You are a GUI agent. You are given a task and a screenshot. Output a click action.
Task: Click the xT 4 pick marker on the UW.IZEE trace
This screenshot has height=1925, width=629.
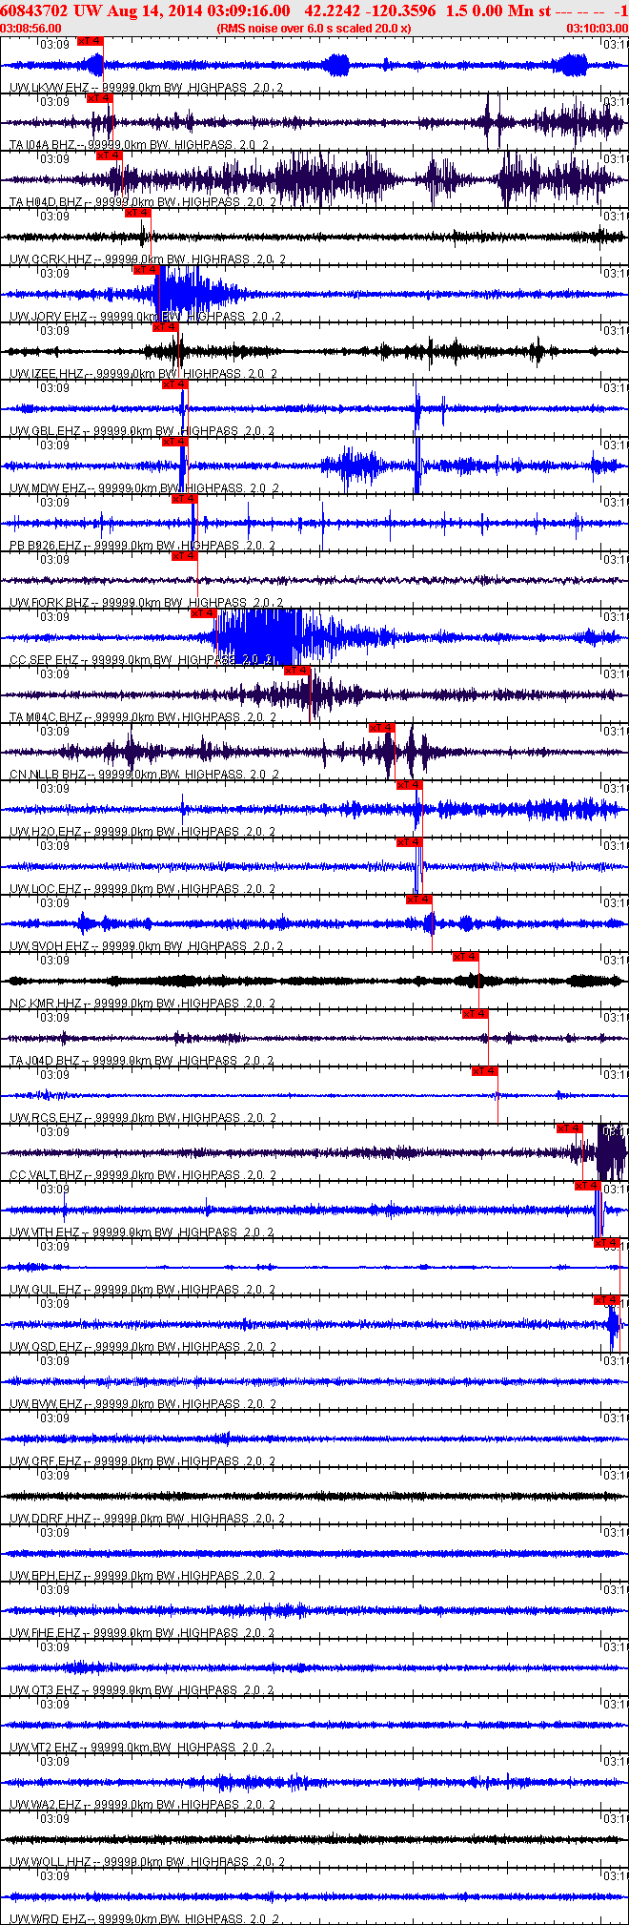pyautogui.click(x=166, y=327)
